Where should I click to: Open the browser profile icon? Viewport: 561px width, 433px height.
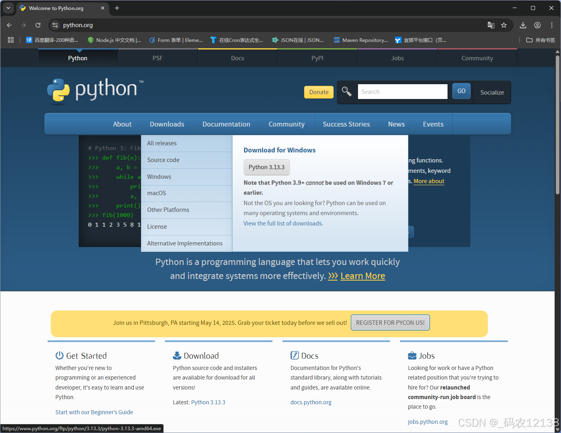click(x=537, y=25)
